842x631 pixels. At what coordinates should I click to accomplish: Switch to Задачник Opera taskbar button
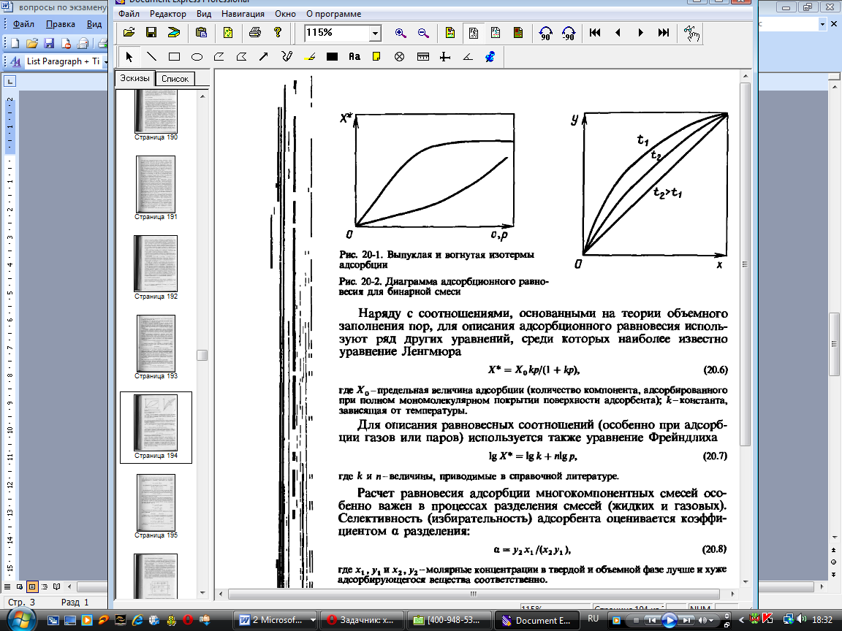(361, 620)
